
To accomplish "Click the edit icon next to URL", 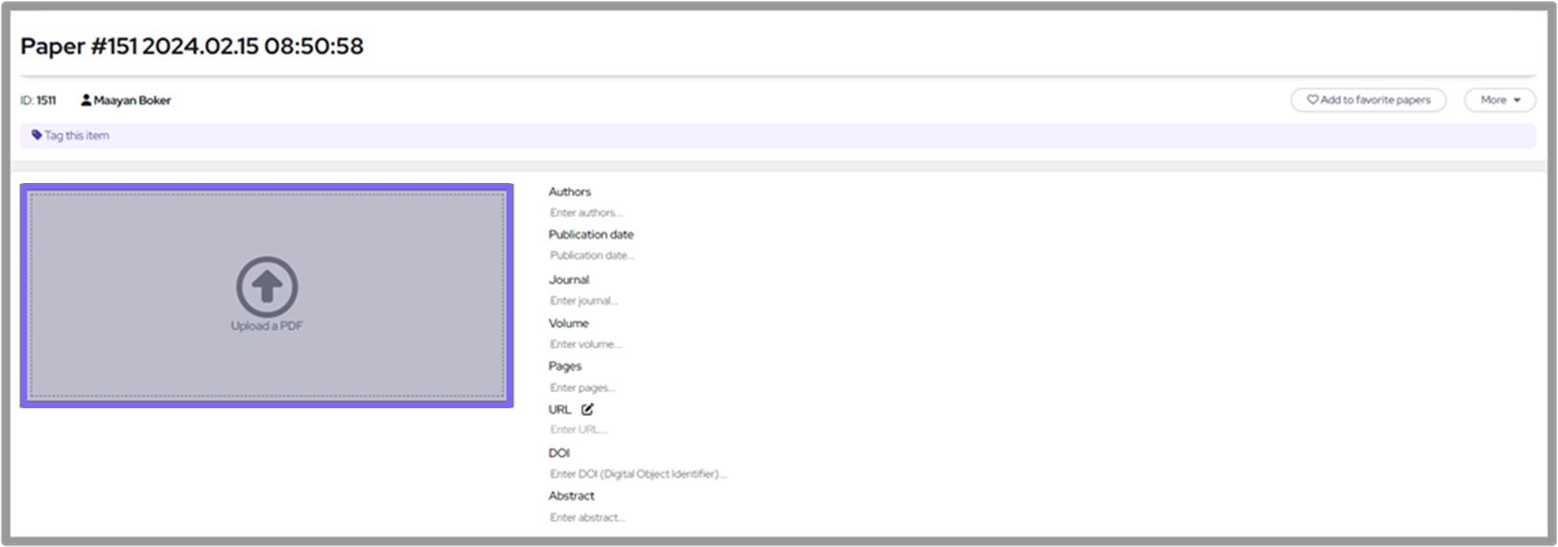I will tap(587, 409).
